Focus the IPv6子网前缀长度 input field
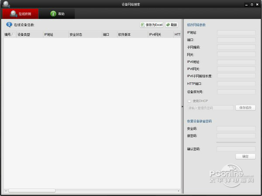This screenshot has width=262, height=196. coord(236,76)
